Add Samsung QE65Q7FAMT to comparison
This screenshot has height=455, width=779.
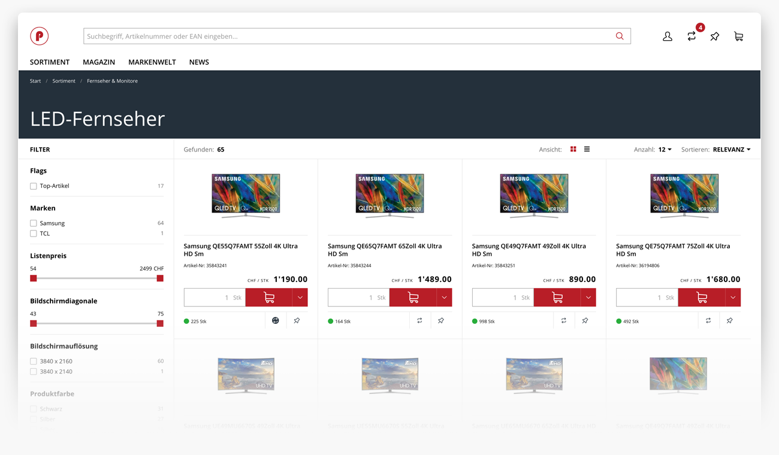click(420, 320)
